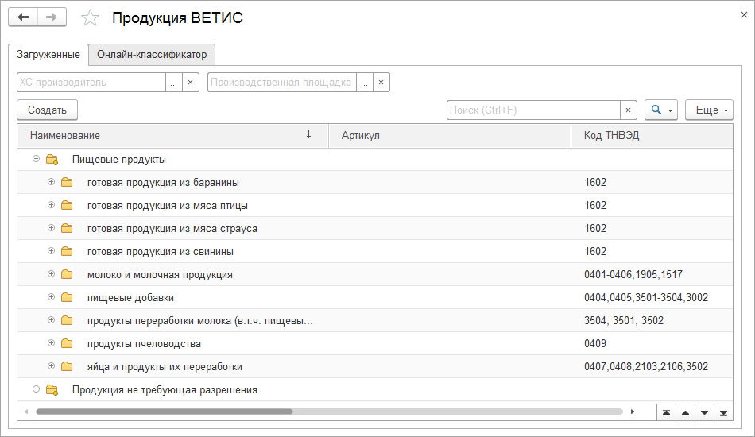This screenshot has width=755, height=437.
Task: Open the ХС-производитель selection dialog
Action: point(173,83)
